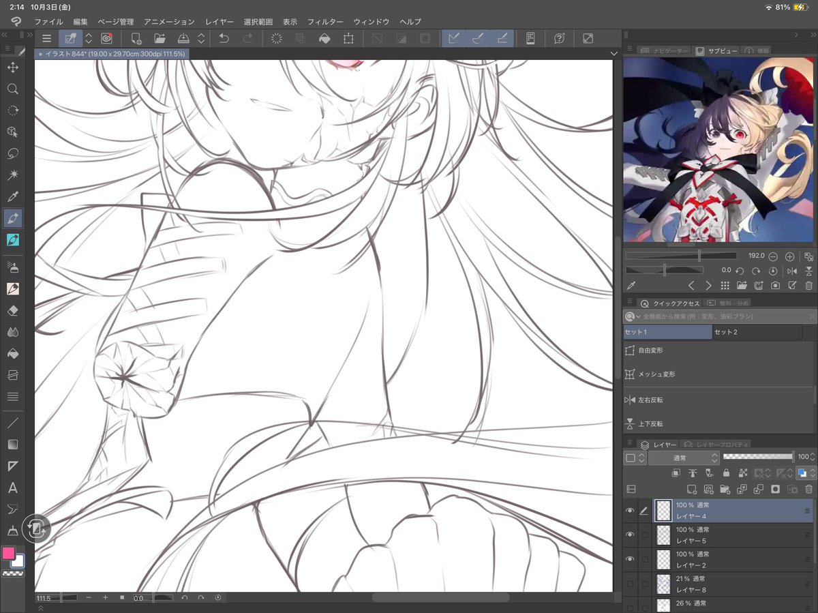818x613 pixels.
Task: Click the stepper arrows beside opacity 100
Action: tap(813, 457)
